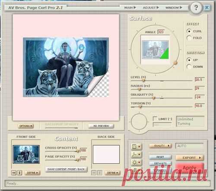This screenshot has height=191, width=216.
Task: Click the blank back side thumbnail
Action: 106,154
